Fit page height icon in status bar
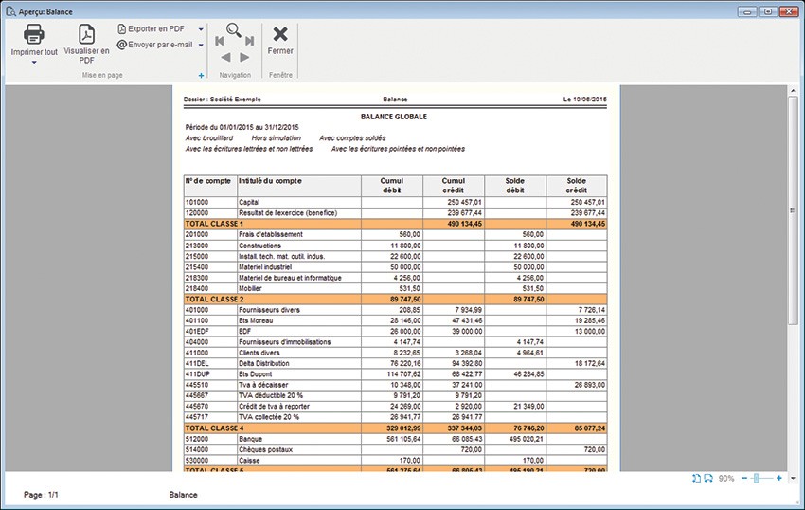Screen dimensions: 805x510 (x=697, y=479)
